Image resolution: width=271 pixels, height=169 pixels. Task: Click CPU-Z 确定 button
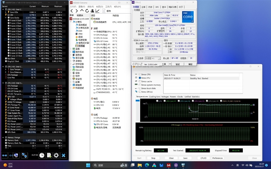point(190,64)
